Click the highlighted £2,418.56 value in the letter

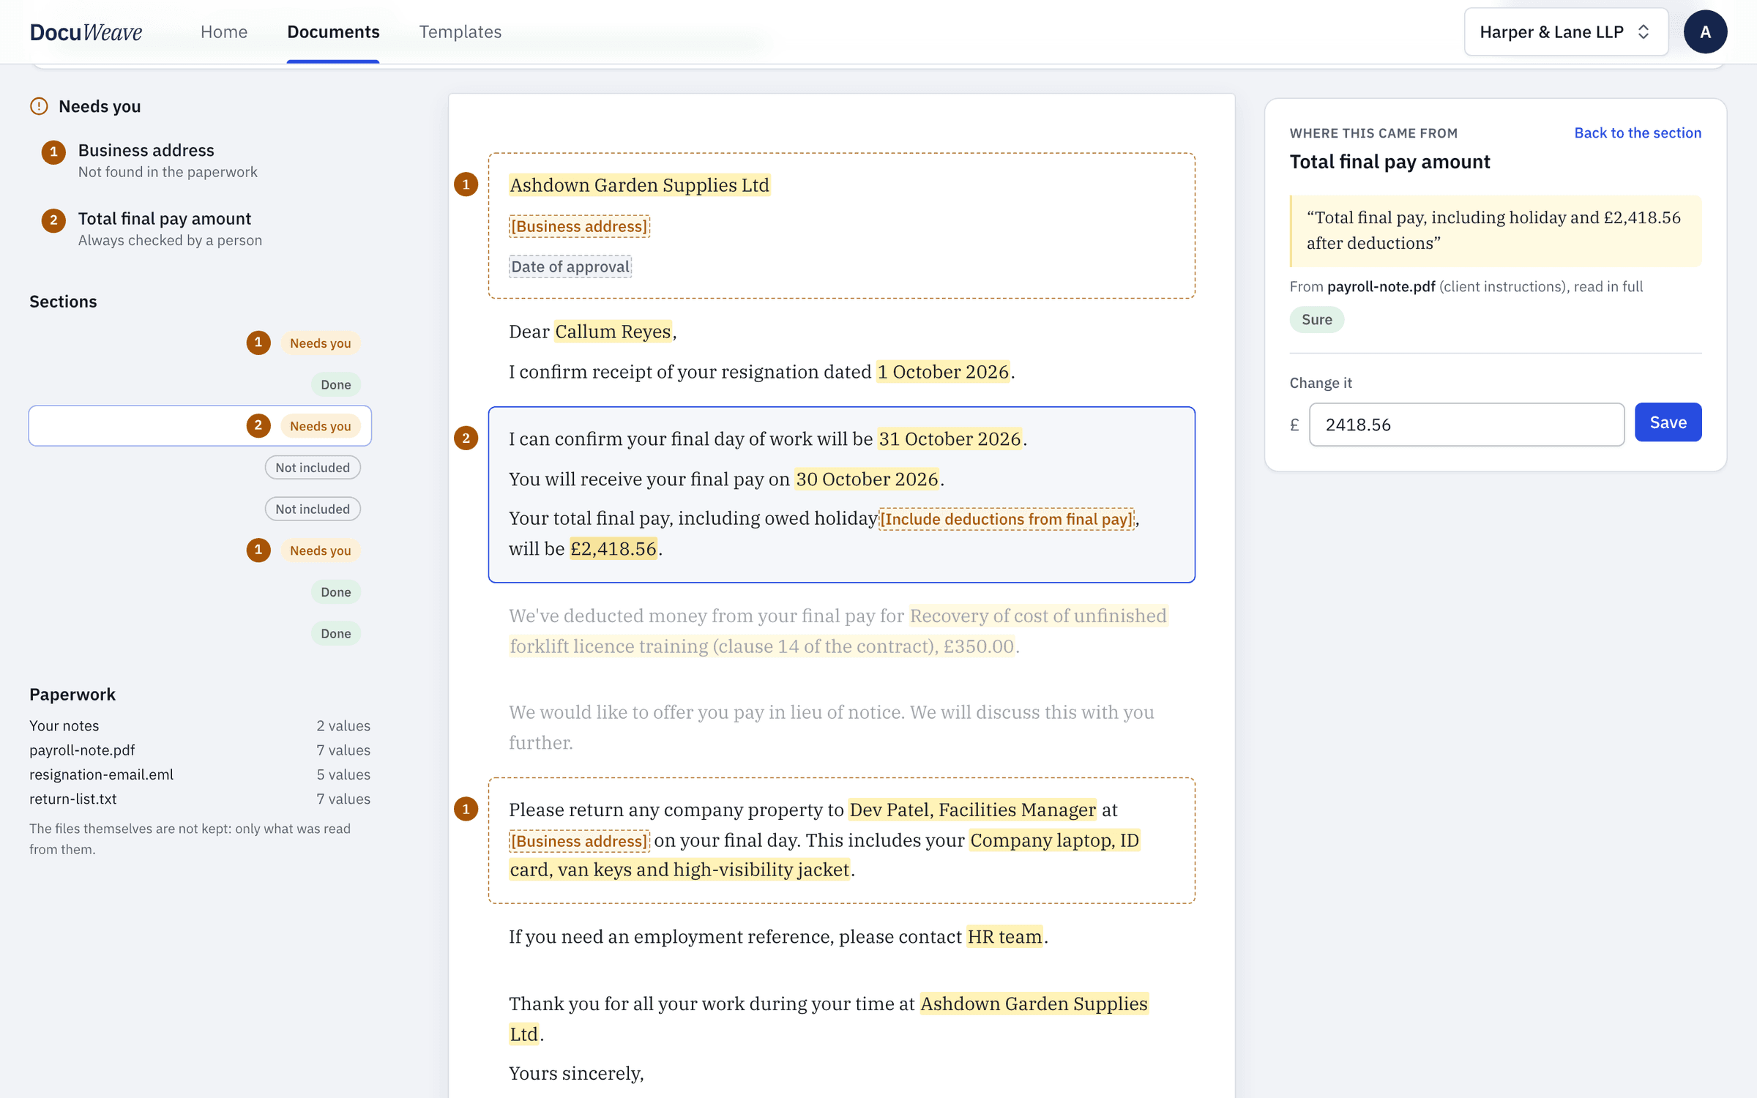point(613,548)
